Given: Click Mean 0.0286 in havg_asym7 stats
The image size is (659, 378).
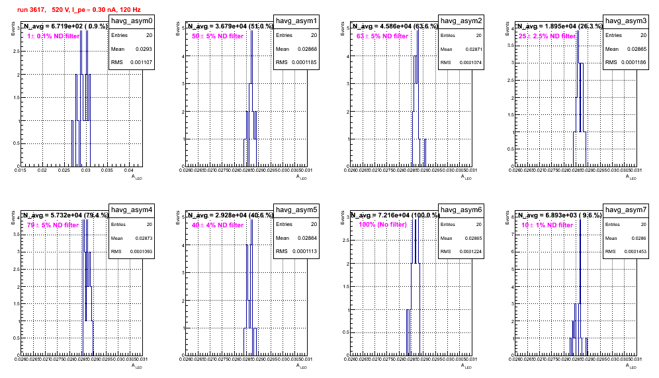Looking at the screenshot, I should coord(626,238).
